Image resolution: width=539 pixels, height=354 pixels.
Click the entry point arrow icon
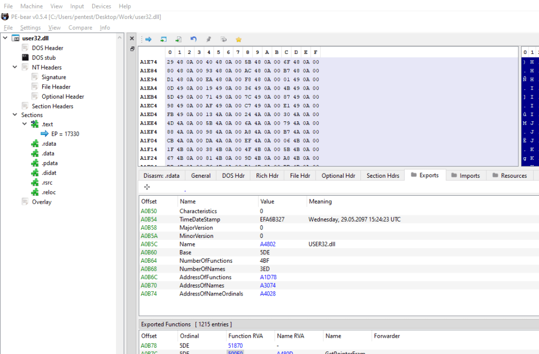(x=45, y=134)
